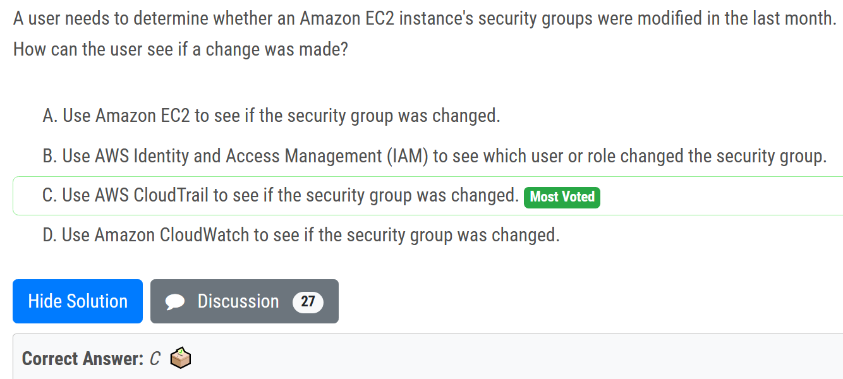Click the "C." letter in the highlighted option
Image resolution: width=843 pixels, height=379 pixels.
(50, 196)
